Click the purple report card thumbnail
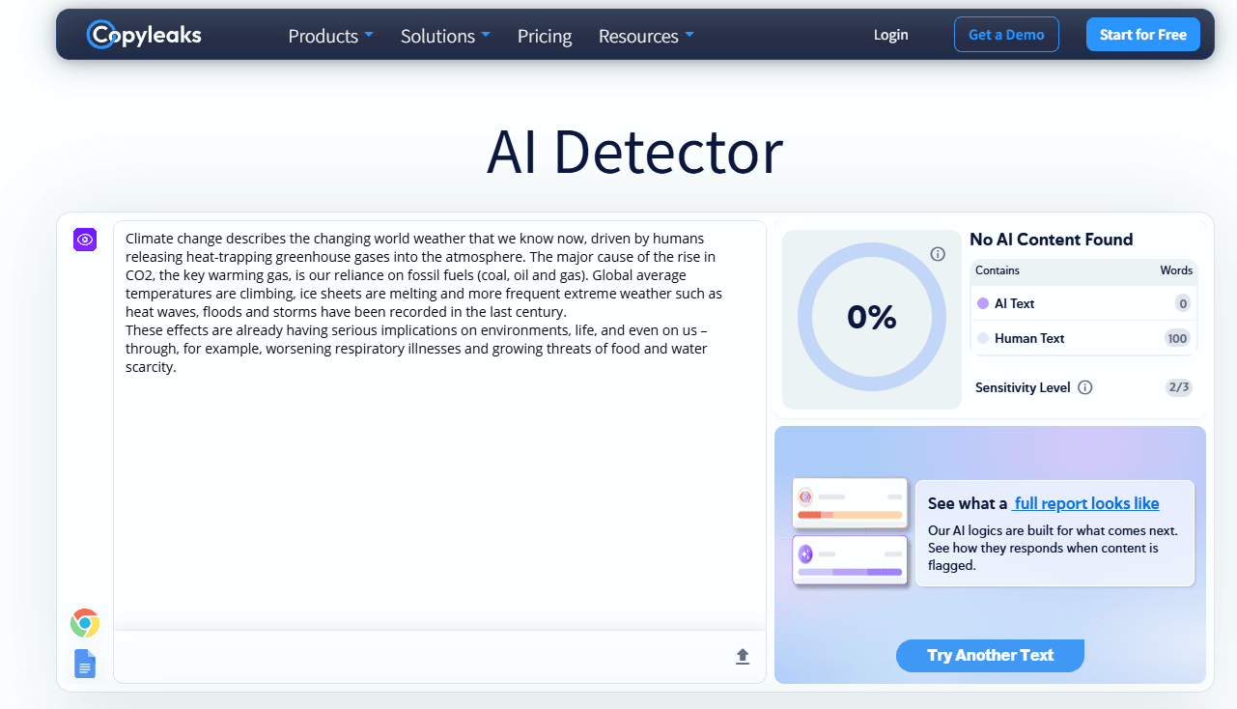This screenshot has height=709, width=1237. (850, 560)
